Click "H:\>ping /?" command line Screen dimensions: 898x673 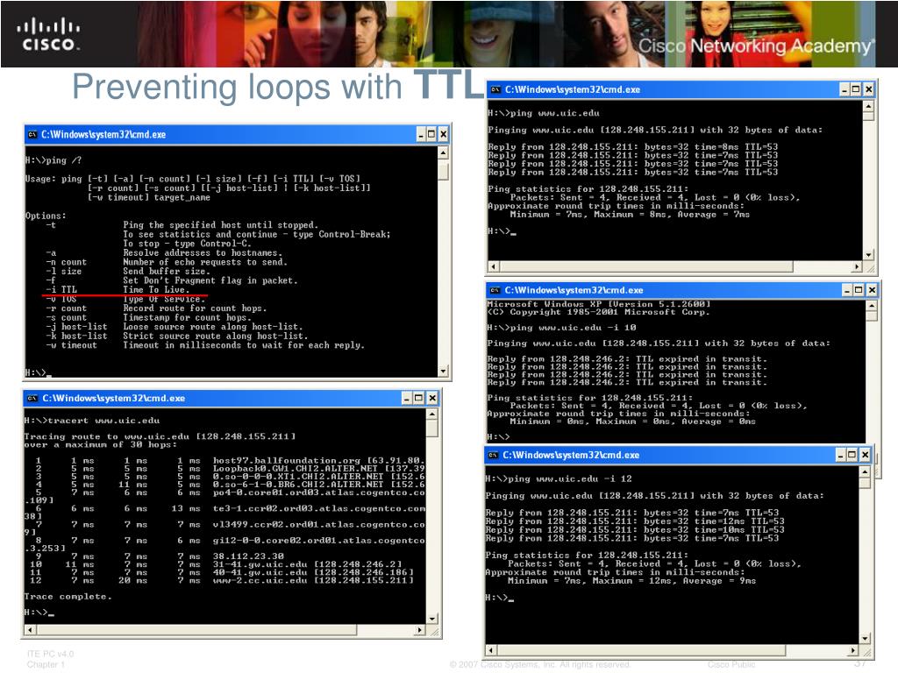click(x=53, y=160)
